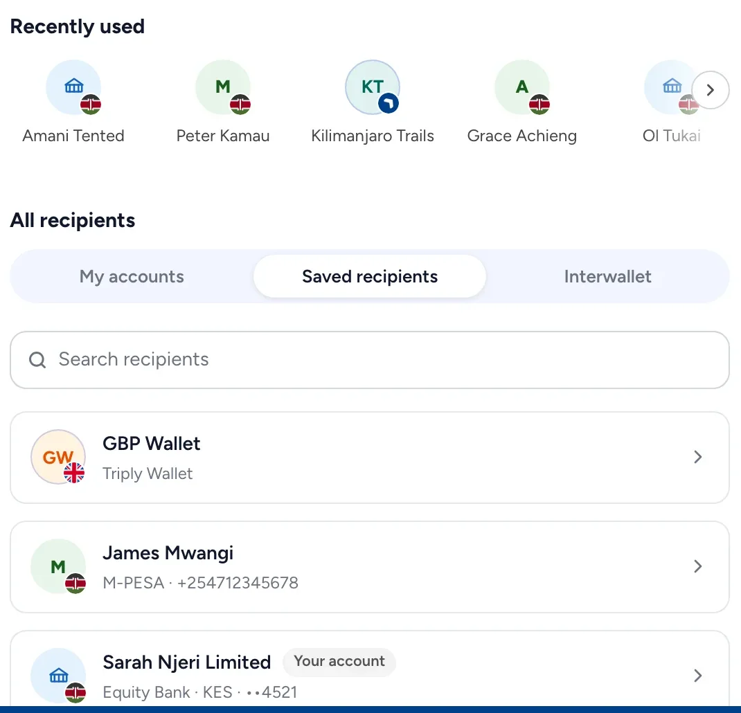The height and width of the screenshot is (713, 741).
Task: Focus the Search recipients field
Action: [x=370, y=360]
